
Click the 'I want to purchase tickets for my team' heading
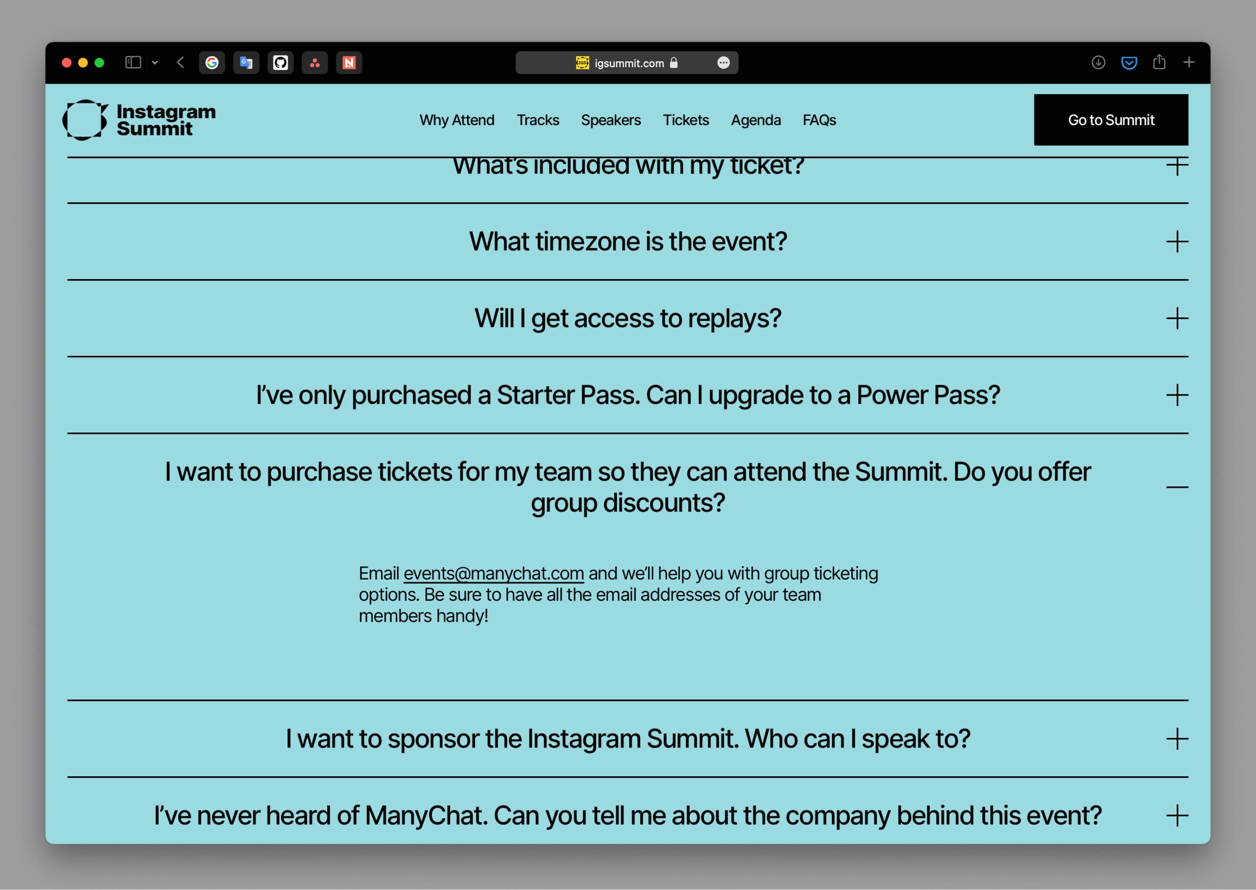628,487
